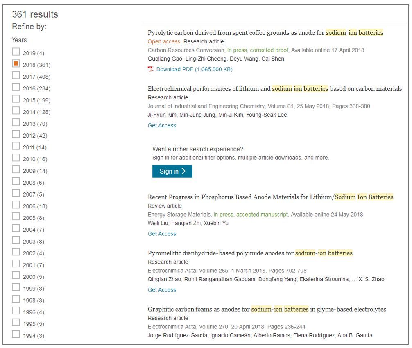This screenshot has width=412, height=348.
Task: Toggle the 2010 (16) checkbox
Action: click(x=16, y=158)
